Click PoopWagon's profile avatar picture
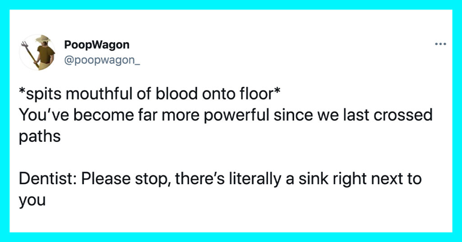This screenshot has width=462, height=242. click(x=37, y=52)
